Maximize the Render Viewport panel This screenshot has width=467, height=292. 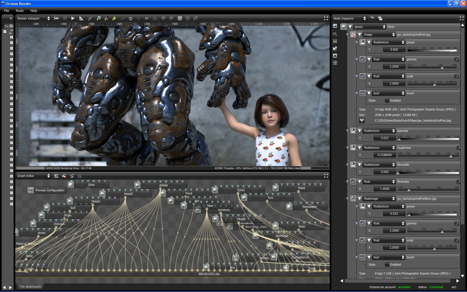click(326, 18)
